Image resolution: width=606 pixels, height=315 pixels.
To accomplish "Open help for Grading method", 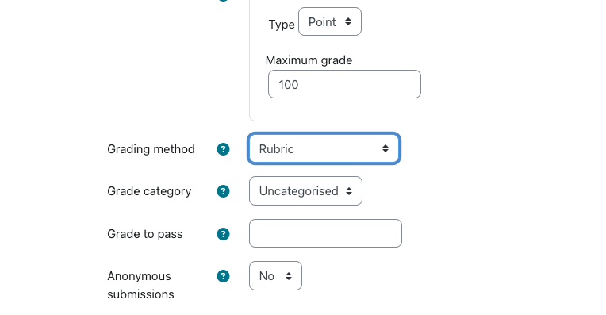I will (x=223, y=149).
